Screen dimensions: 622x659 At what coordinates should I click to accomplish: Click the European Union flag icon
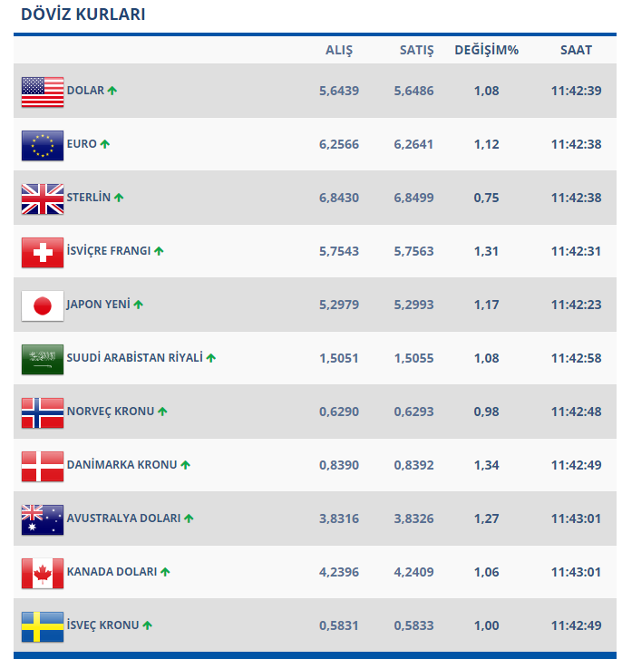(43, 145)
